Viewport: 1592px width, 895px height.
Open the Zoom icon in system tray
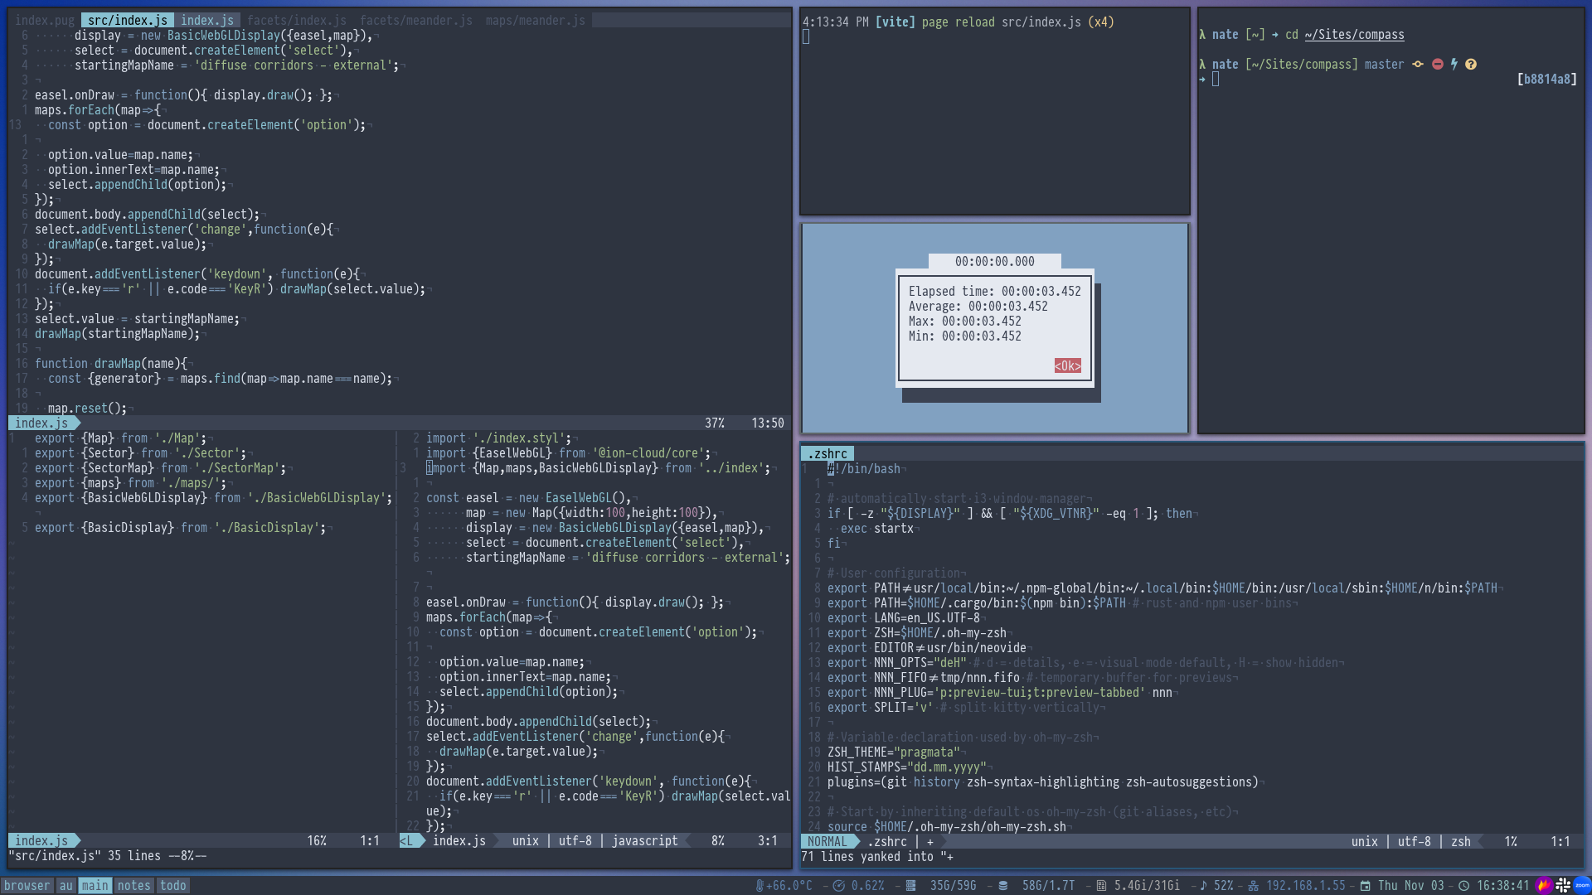tap(1583, 885)
